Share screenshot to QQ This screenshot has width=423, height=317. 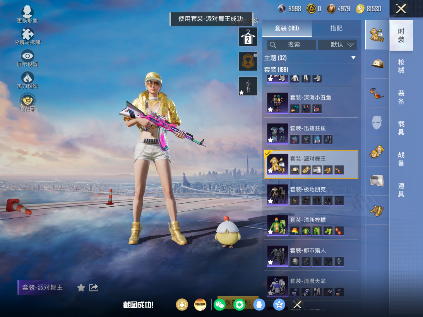(x=259, y=305)
